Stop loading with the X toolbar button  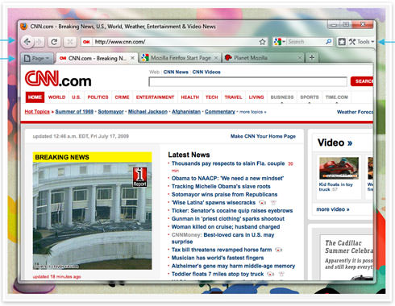70,42
